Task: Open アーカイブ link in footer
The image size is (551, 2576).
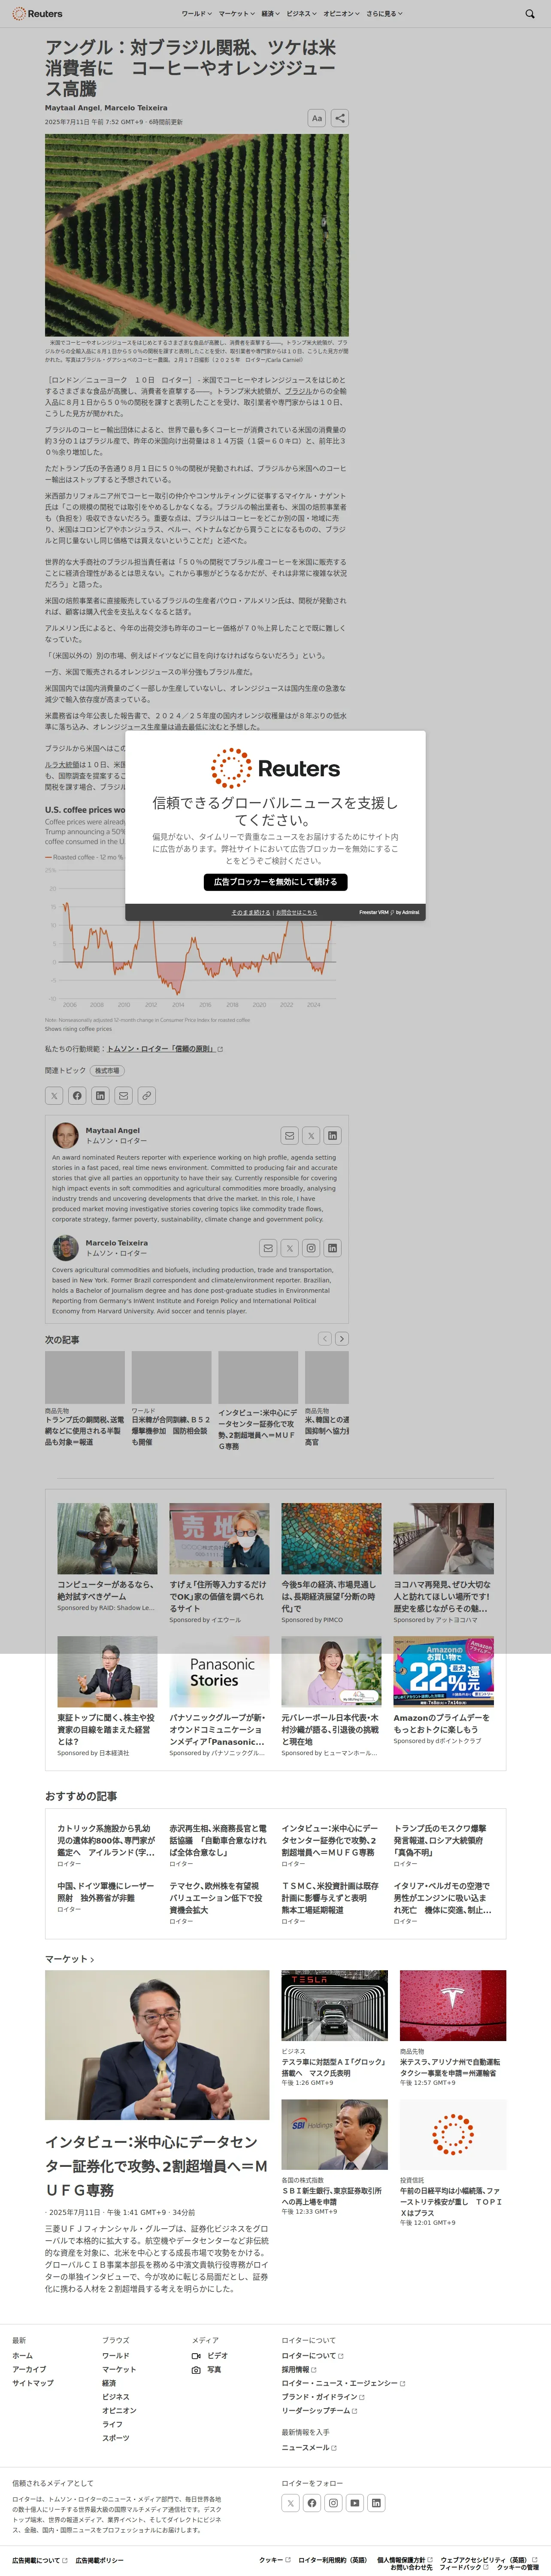Action: (29, 2369)
